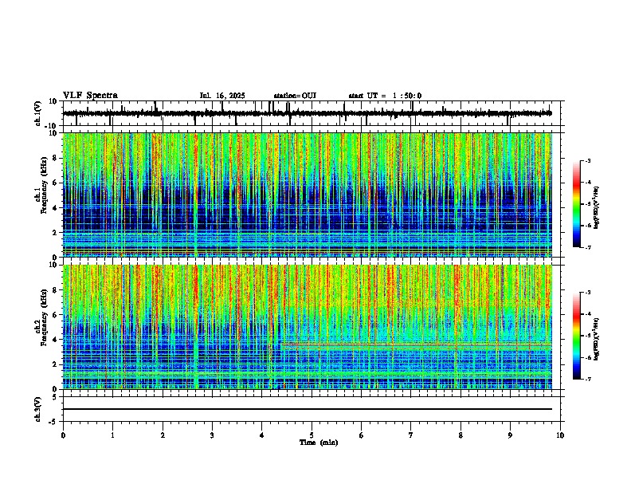Click the log(PSD) label beside ch.1 colorbar
The height and width of the screenshot is (488, 631).
pyautogui.click(x=597, y=208)
